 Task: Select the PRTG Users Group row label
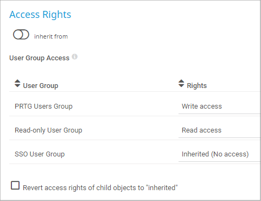click(x=43, y=106)
